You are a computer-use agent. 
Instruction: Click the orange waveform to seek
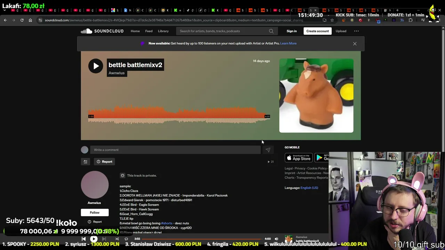[179, 115]
